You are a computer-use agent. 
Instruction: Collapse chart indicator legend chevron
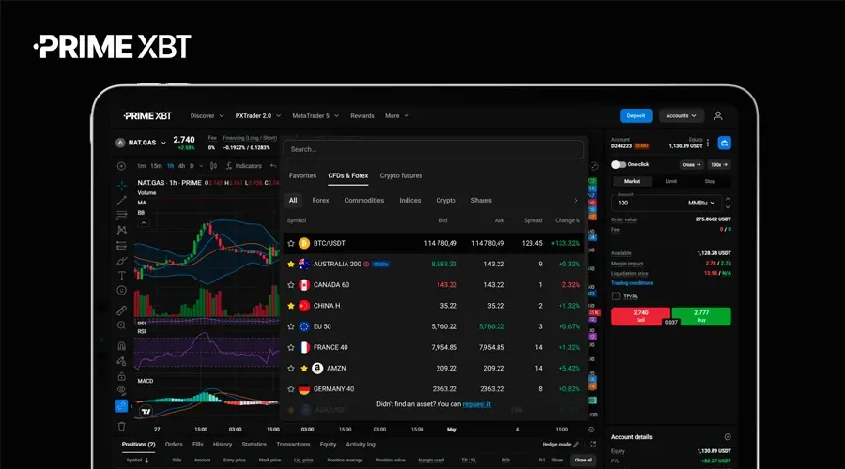coord(144,222)
